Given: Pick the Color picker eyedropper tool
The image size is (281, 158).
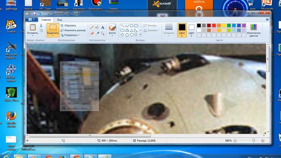Looking at the screenshot, I should (97, 33).
